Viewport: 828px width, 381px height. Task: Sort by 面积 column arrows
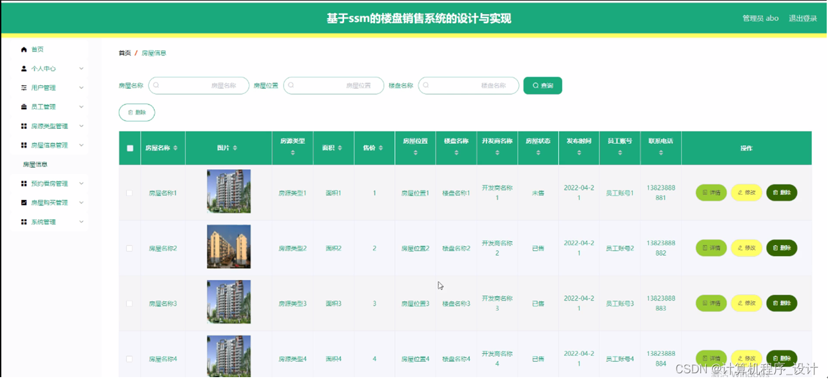tap(342, 148)
